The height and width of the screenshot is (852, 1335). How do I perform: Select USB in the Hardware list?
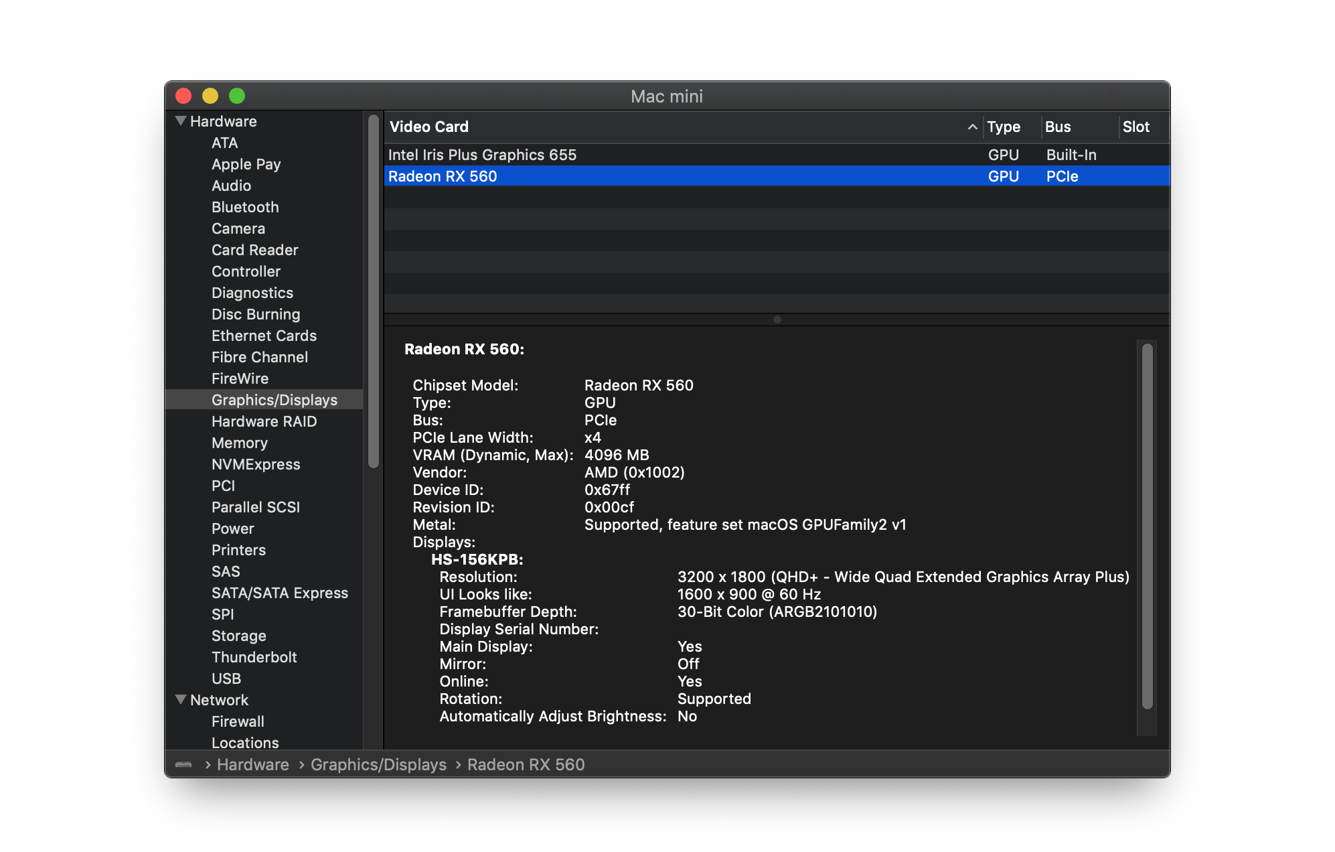coord(226,679)
